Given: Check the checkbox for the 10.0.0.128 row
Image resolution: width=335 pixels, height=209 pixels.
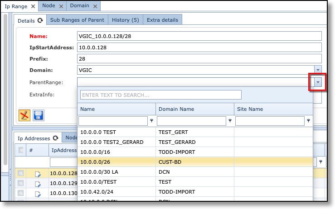Looking at the screenshot, I should point(20,173).
